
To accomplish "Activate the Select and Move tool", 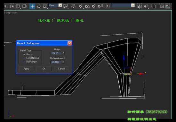I will coord(32,6).
